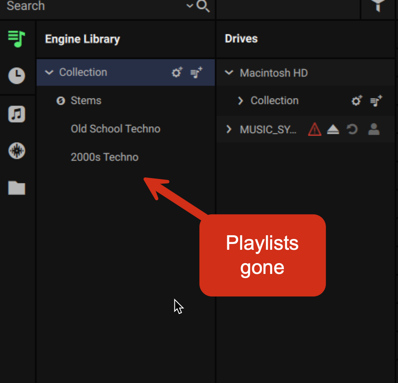Screen dimensions: 398x383
Task: Eject the MUSIC_SY drive
Action: pyautogui.click(x=333, y=130)
